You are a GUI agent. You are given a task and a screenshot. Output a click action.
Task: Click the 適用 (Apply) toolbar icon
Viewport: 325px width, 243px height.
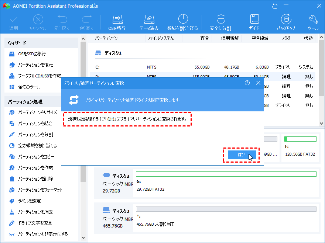(x=14, y=22)
